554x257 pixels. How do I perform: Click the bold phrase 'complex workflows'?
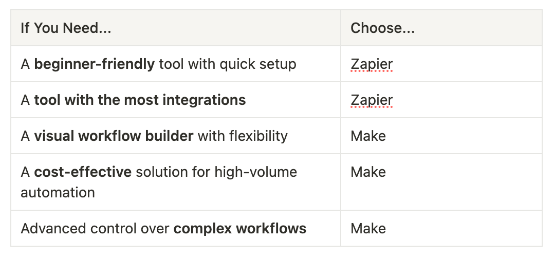[x=240, y=229]
